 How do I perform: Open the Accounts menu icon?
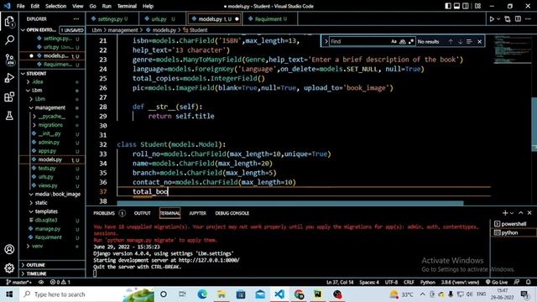coord(9,249)
